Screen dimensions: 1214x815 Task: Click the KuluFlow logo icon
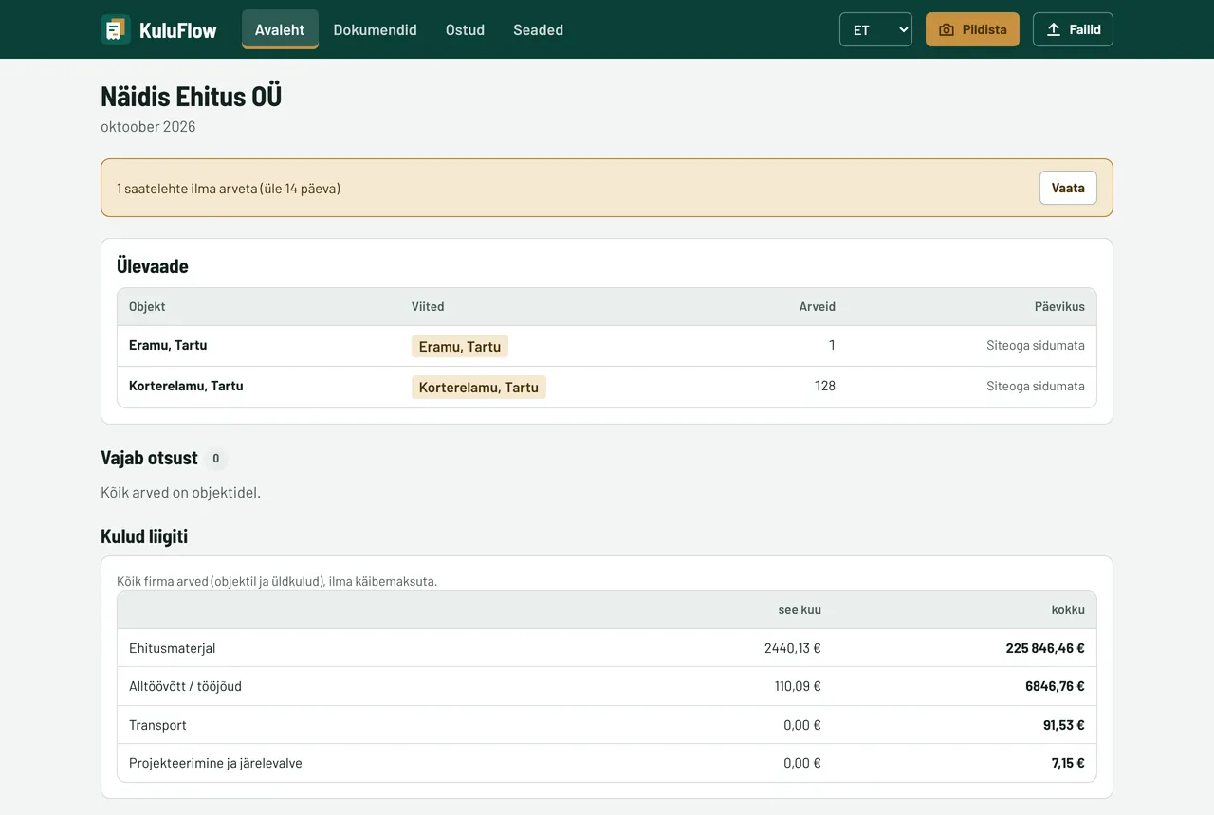[116, 29]
